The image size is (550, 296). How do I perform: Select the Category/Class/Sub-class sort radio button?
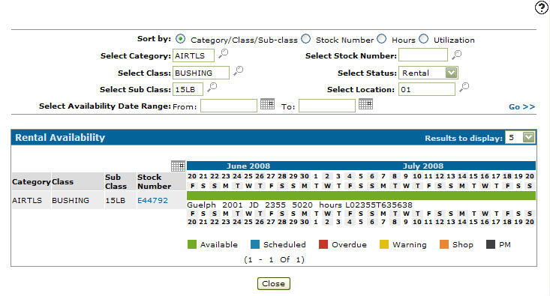(180, 39)
